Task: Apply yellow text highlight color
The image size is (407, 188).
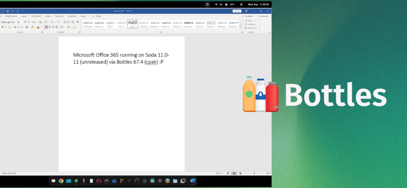Action: 32,27
